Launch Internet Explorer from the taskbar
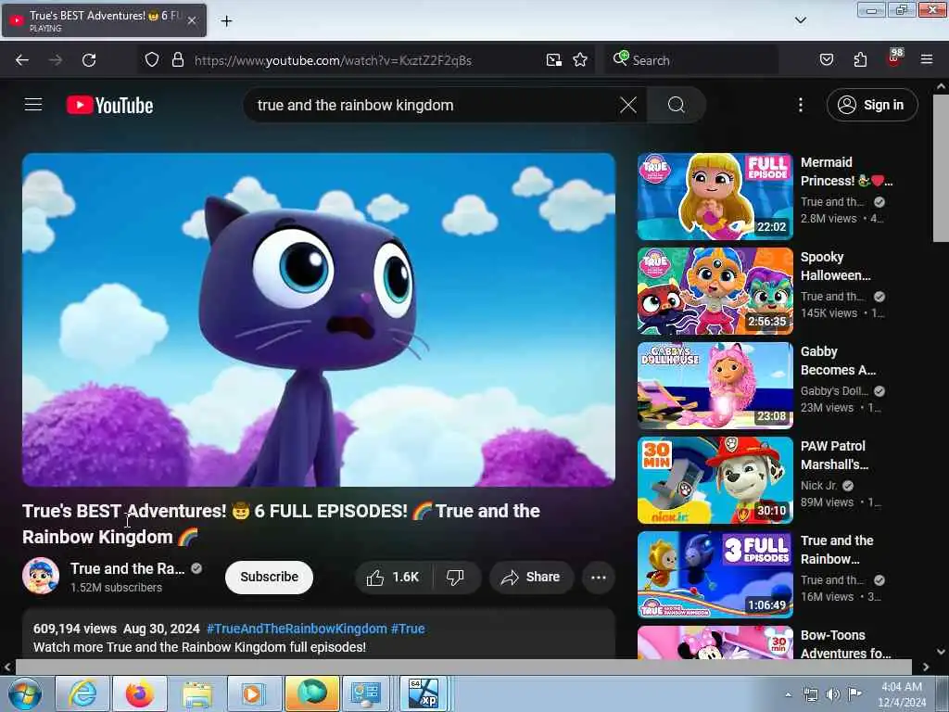 pyautogui.click(x=82, y=693)
